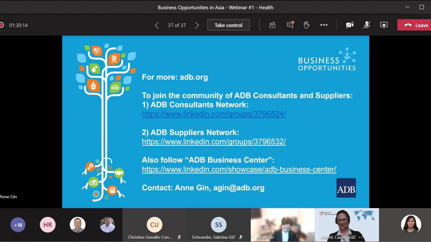Select the HR participant avatar
Viewport: 431px width, 242px height.
click(x=47, y=225)
